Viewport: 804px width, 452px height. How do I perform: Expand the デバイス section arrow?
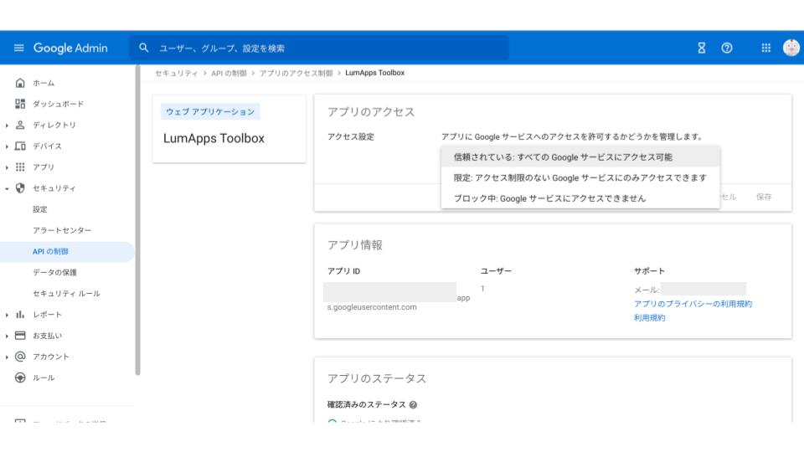7,146
